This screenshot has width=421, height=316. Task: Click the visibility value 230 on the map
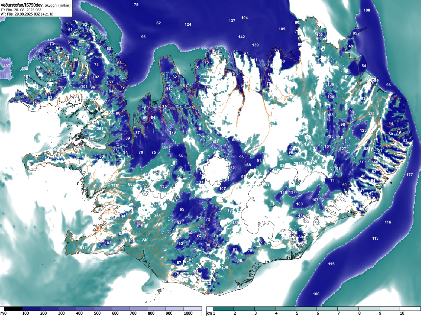(225, 267)
